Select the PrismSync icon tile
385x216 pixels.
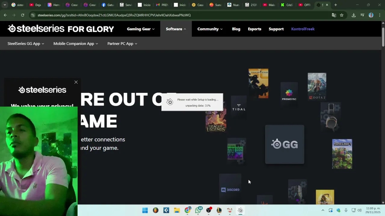coord(289,94)
